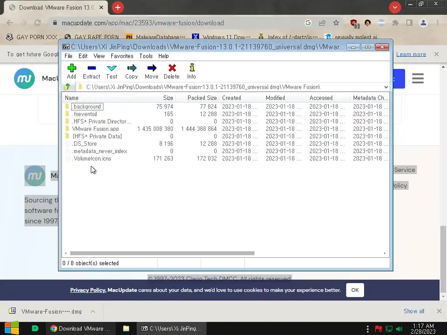Click the Info toolbar button
The height and width of the screenshot is (335, 447).
192,71
